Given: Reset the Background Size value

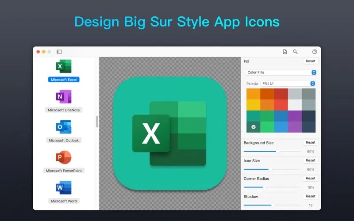Looking at the screenshot, I should [x=310, y=142].
